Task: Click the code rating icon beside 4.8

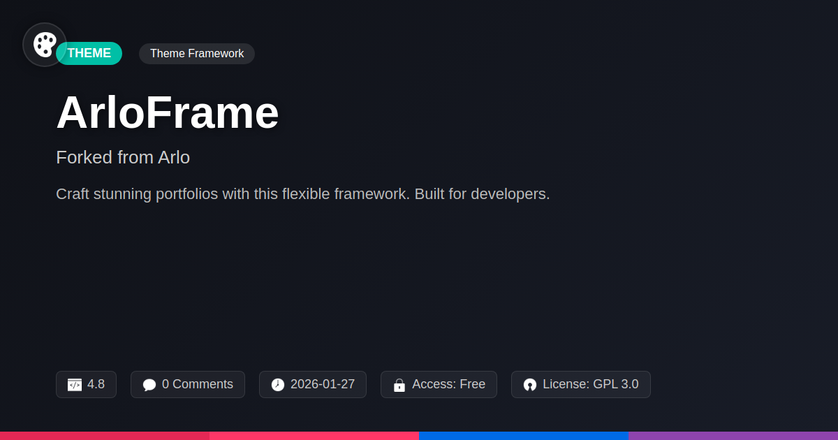Action: pyautogui.click(x=75, y=385)
